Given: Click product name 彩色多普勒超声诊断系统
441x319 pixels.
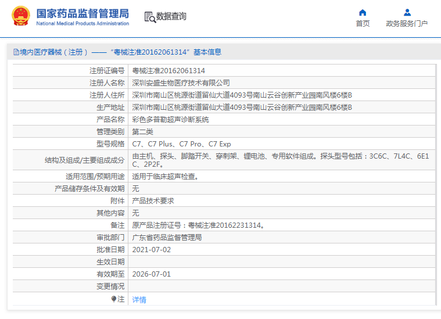Looking at the screenshot, I should (170, 119).
